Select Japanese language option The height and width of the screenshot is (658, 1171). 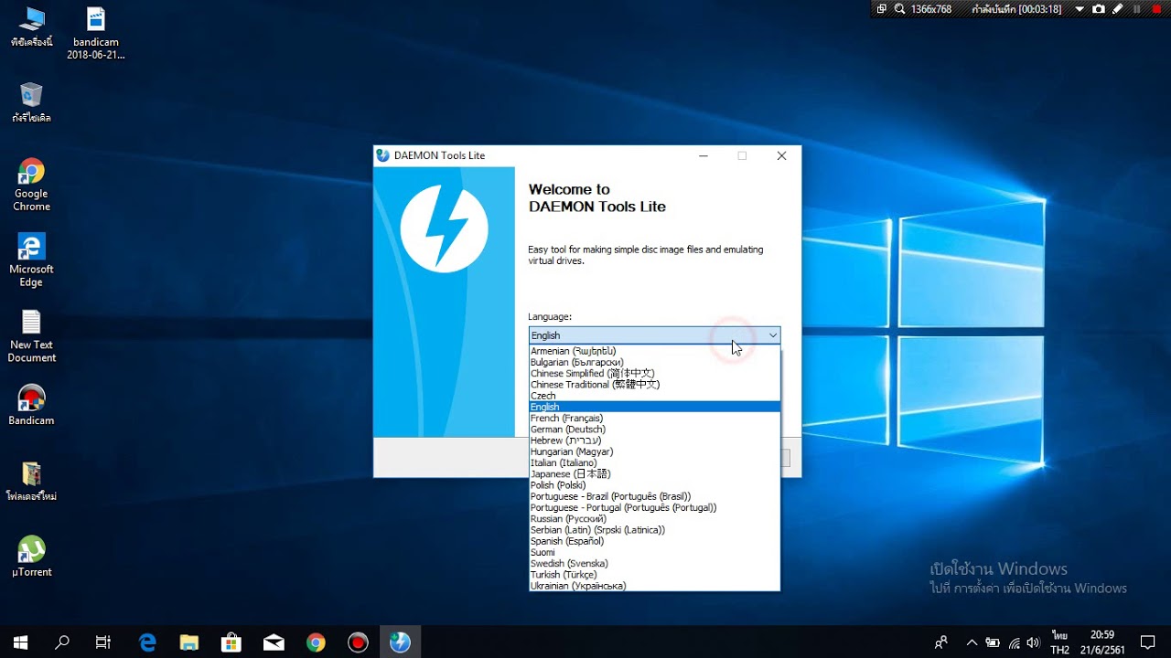point(654,474)
